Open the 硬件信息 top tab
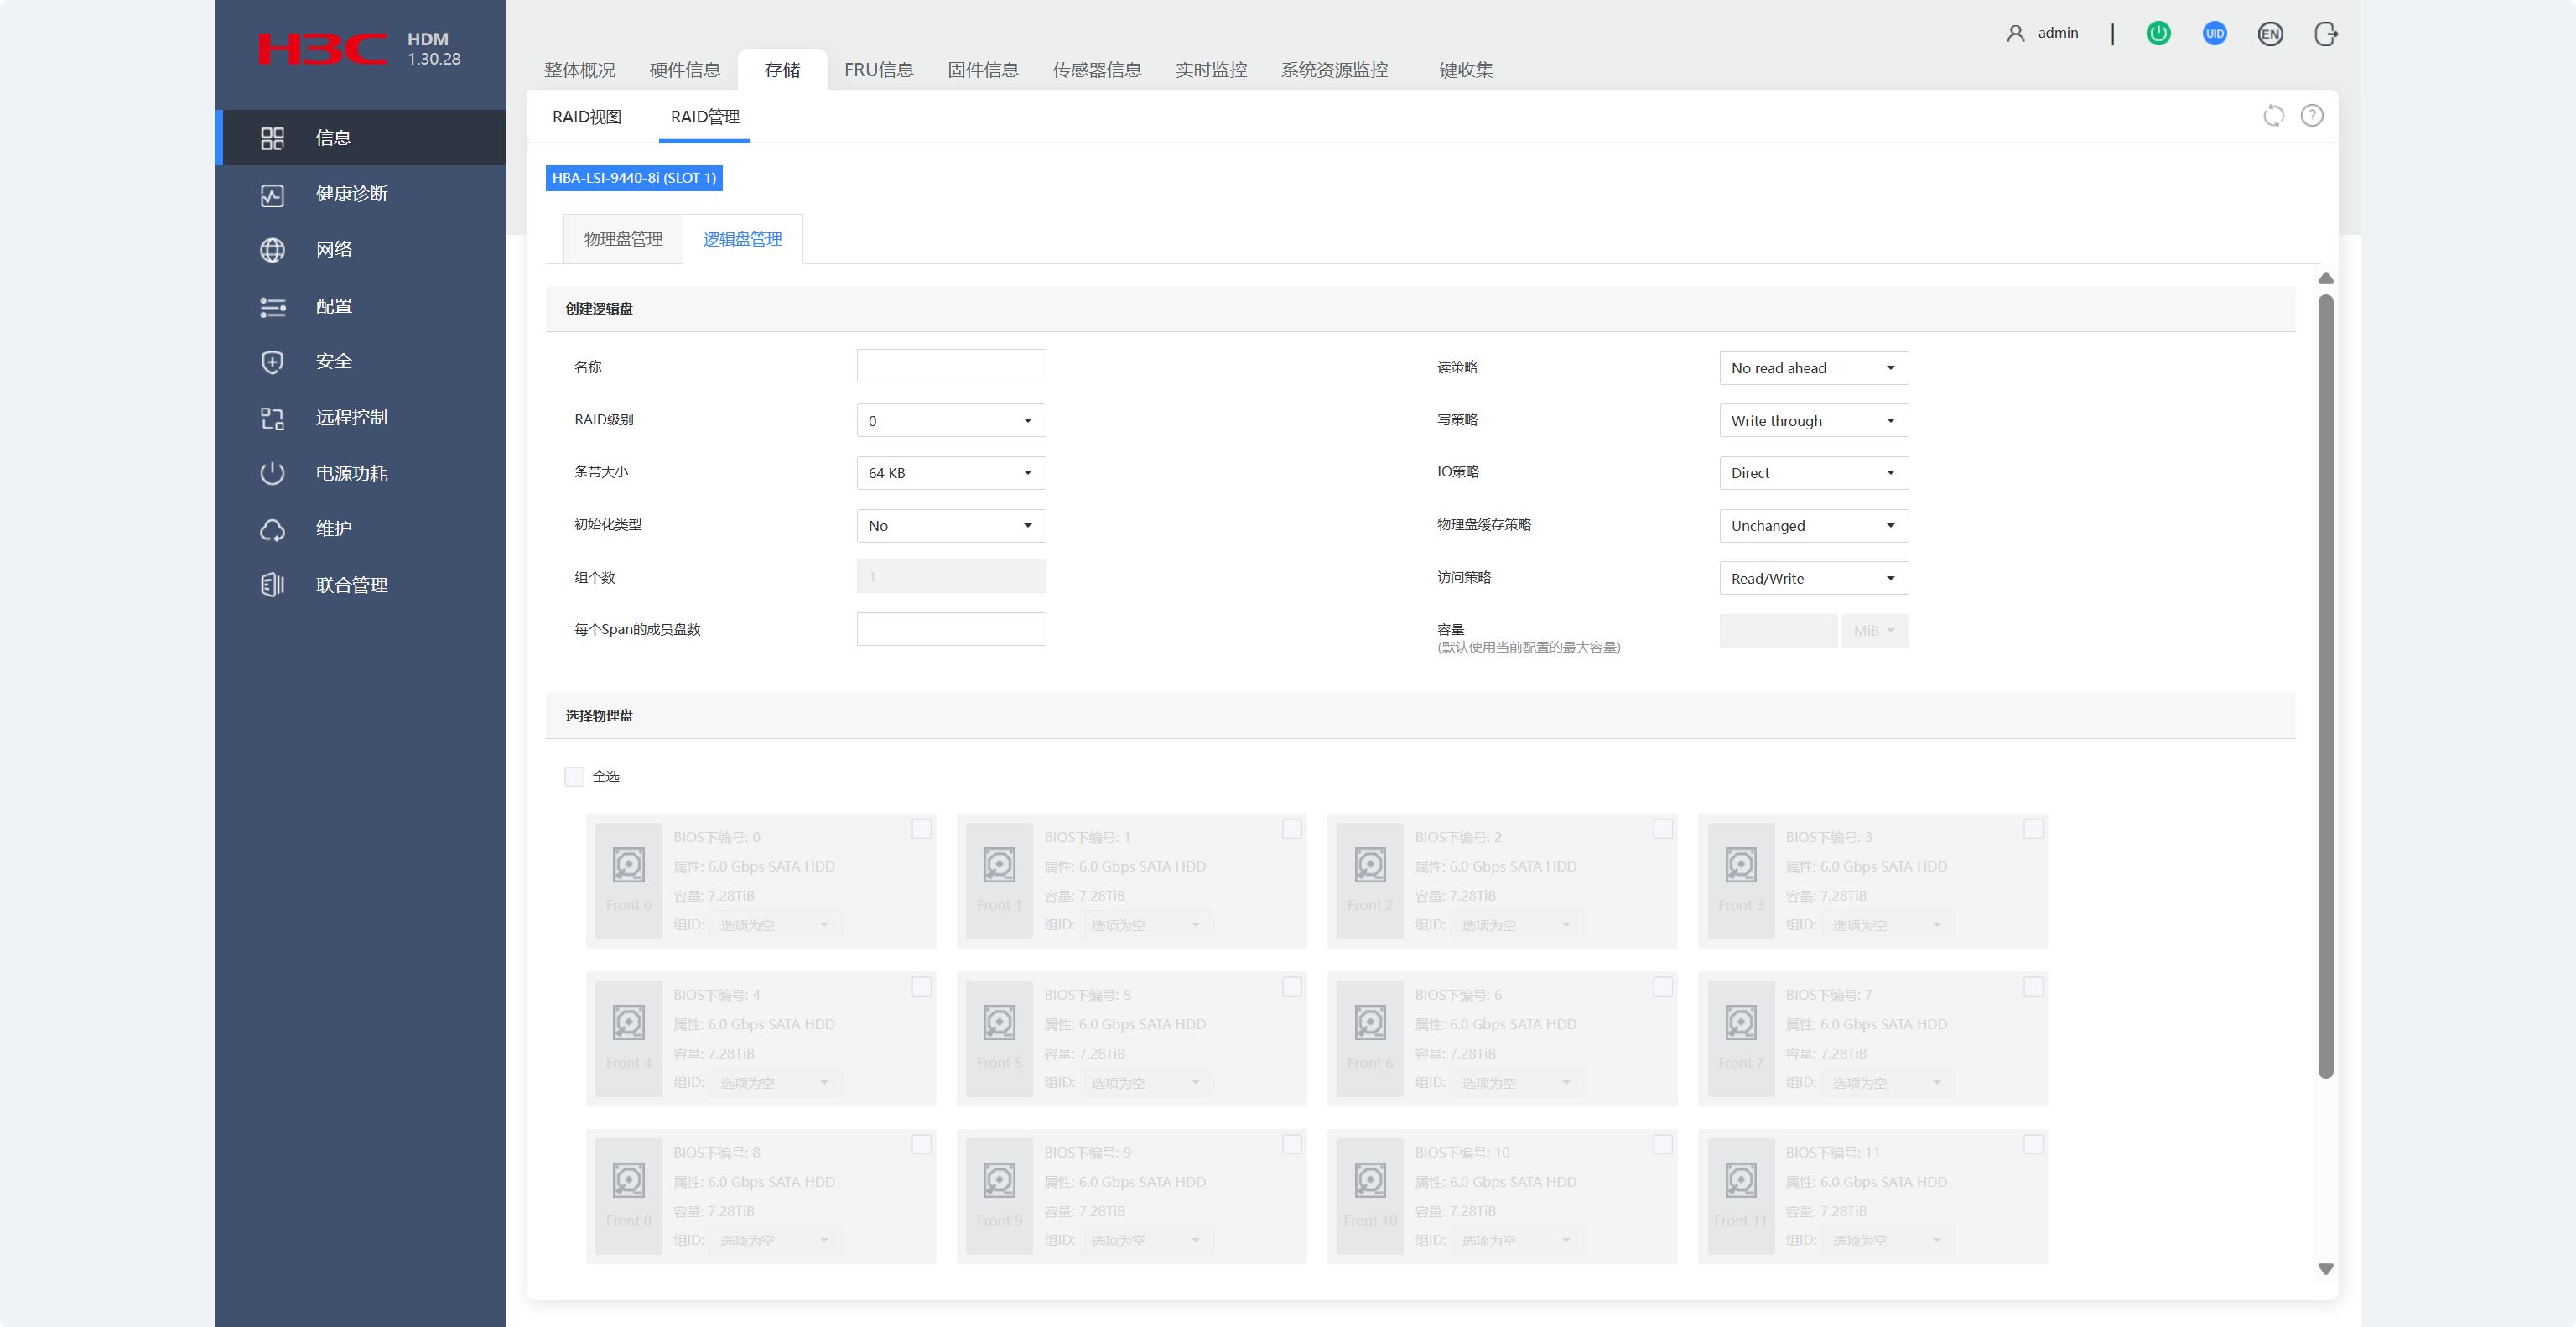This screenshot has height=1327, width=2576. pos(685,70)
